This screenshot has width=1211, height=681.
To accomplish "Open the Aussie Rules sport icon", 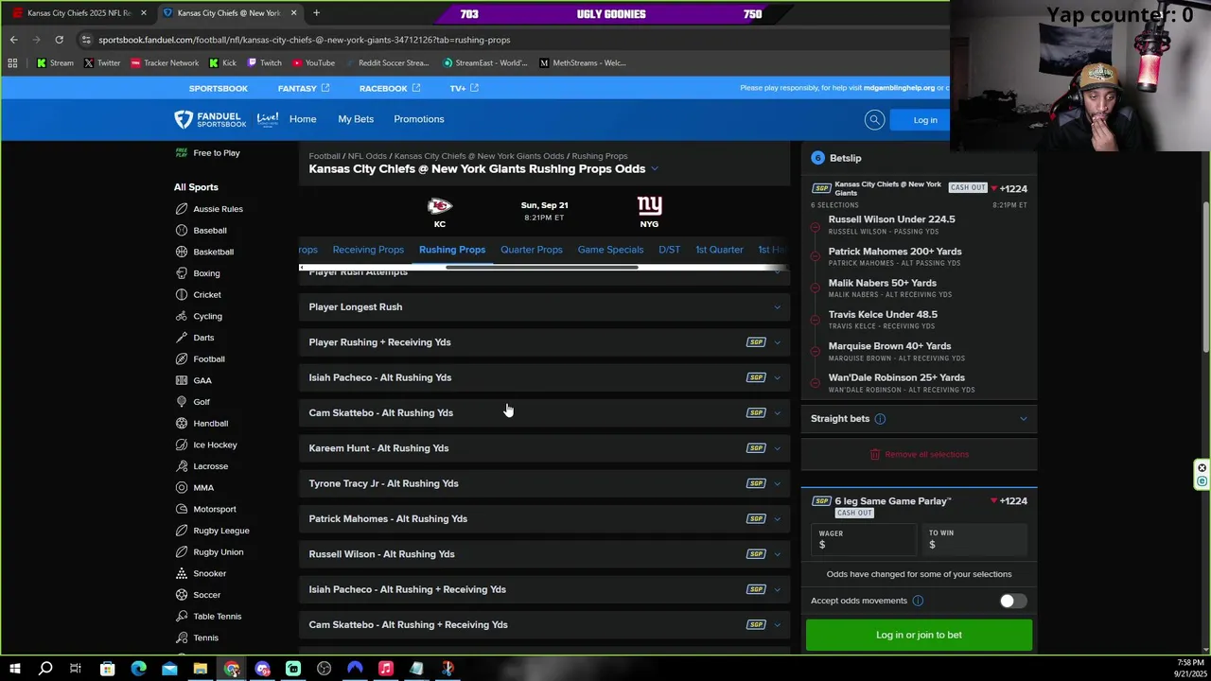I will (181, 209).
